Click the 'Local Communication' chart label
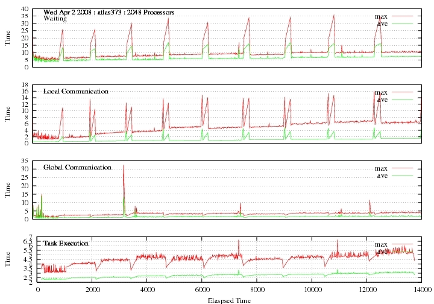This screenshot has height=304, width=434. pos(76,91)
